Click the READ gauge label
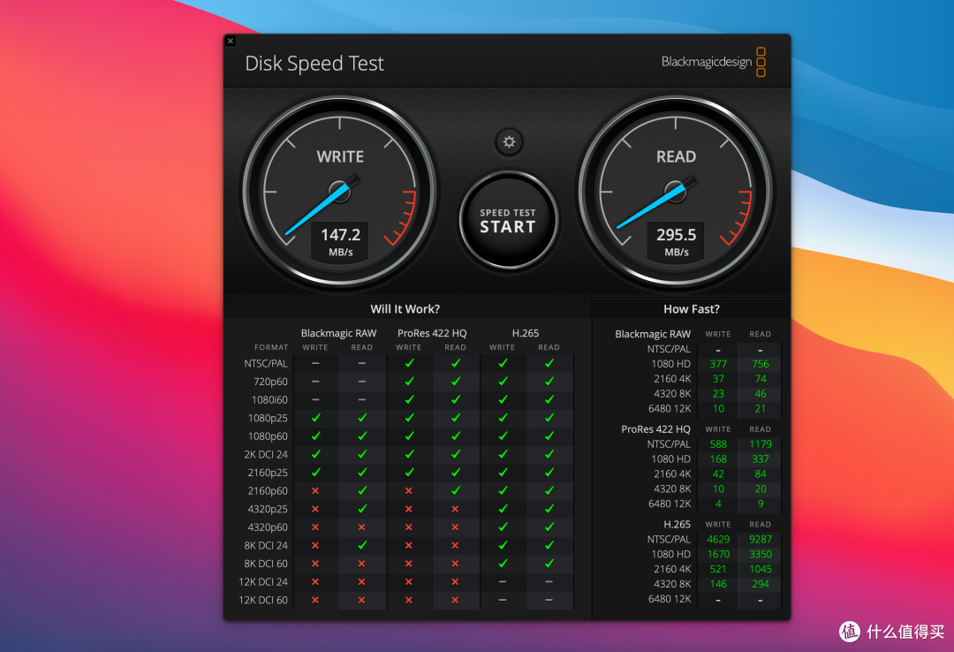The image size is (954, 652). [676, 156]
